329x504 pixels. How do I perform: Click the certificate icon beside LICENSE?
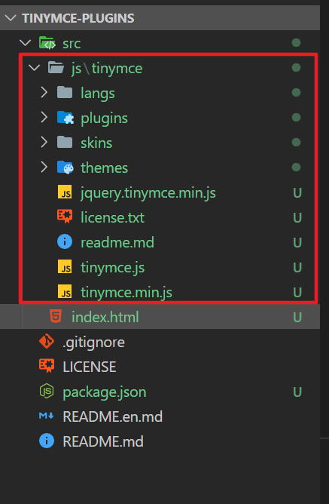(47, 366)
